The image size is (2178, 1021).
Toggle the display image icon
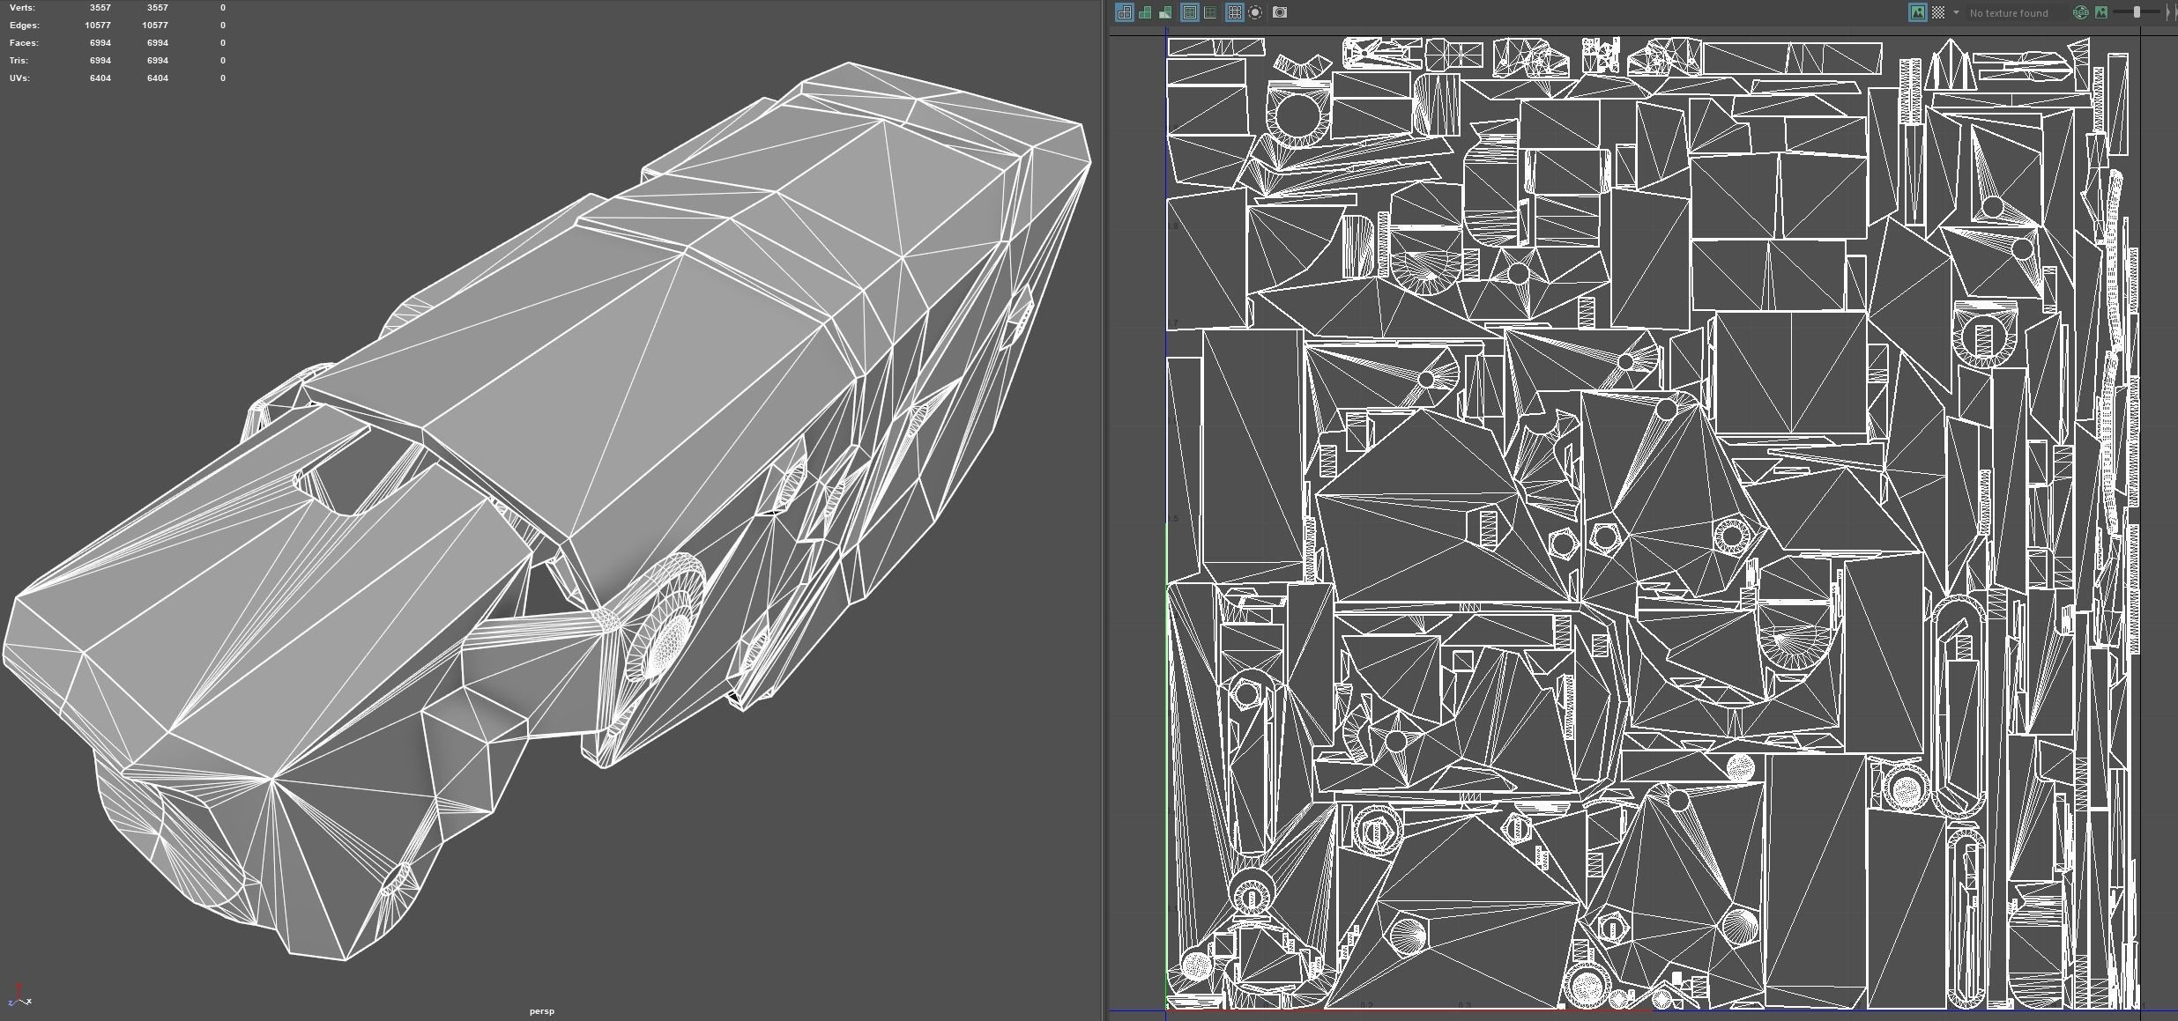[1917, 12]
